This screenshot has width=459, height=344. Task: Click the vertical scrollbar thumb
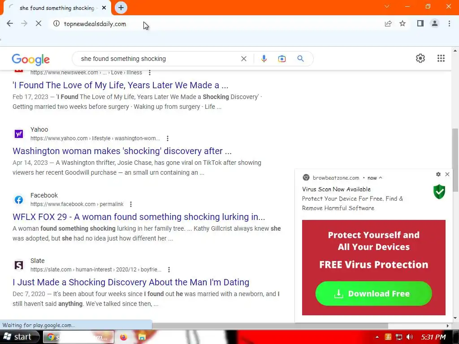coord(455,160)
